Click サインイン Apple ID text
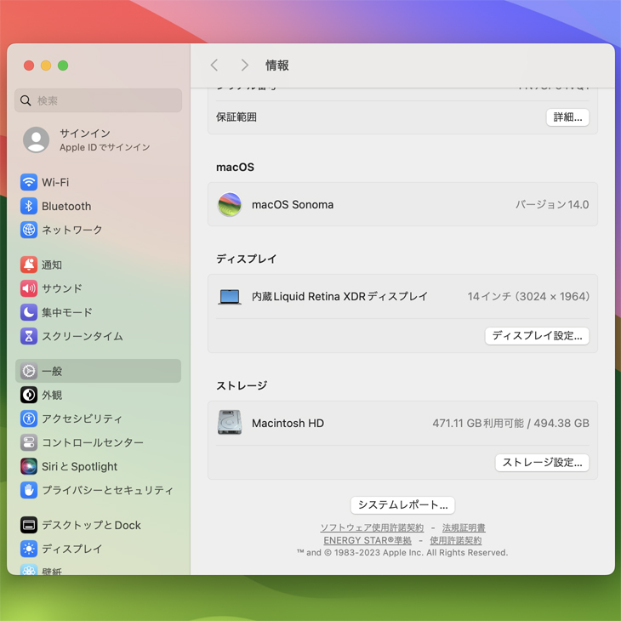Screen dimensions: 621x621 [105, 140]
